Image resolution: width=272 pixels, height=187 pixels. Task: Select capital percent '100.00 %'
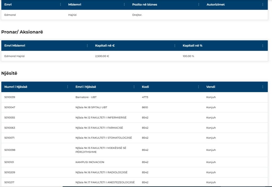point(188,56)
